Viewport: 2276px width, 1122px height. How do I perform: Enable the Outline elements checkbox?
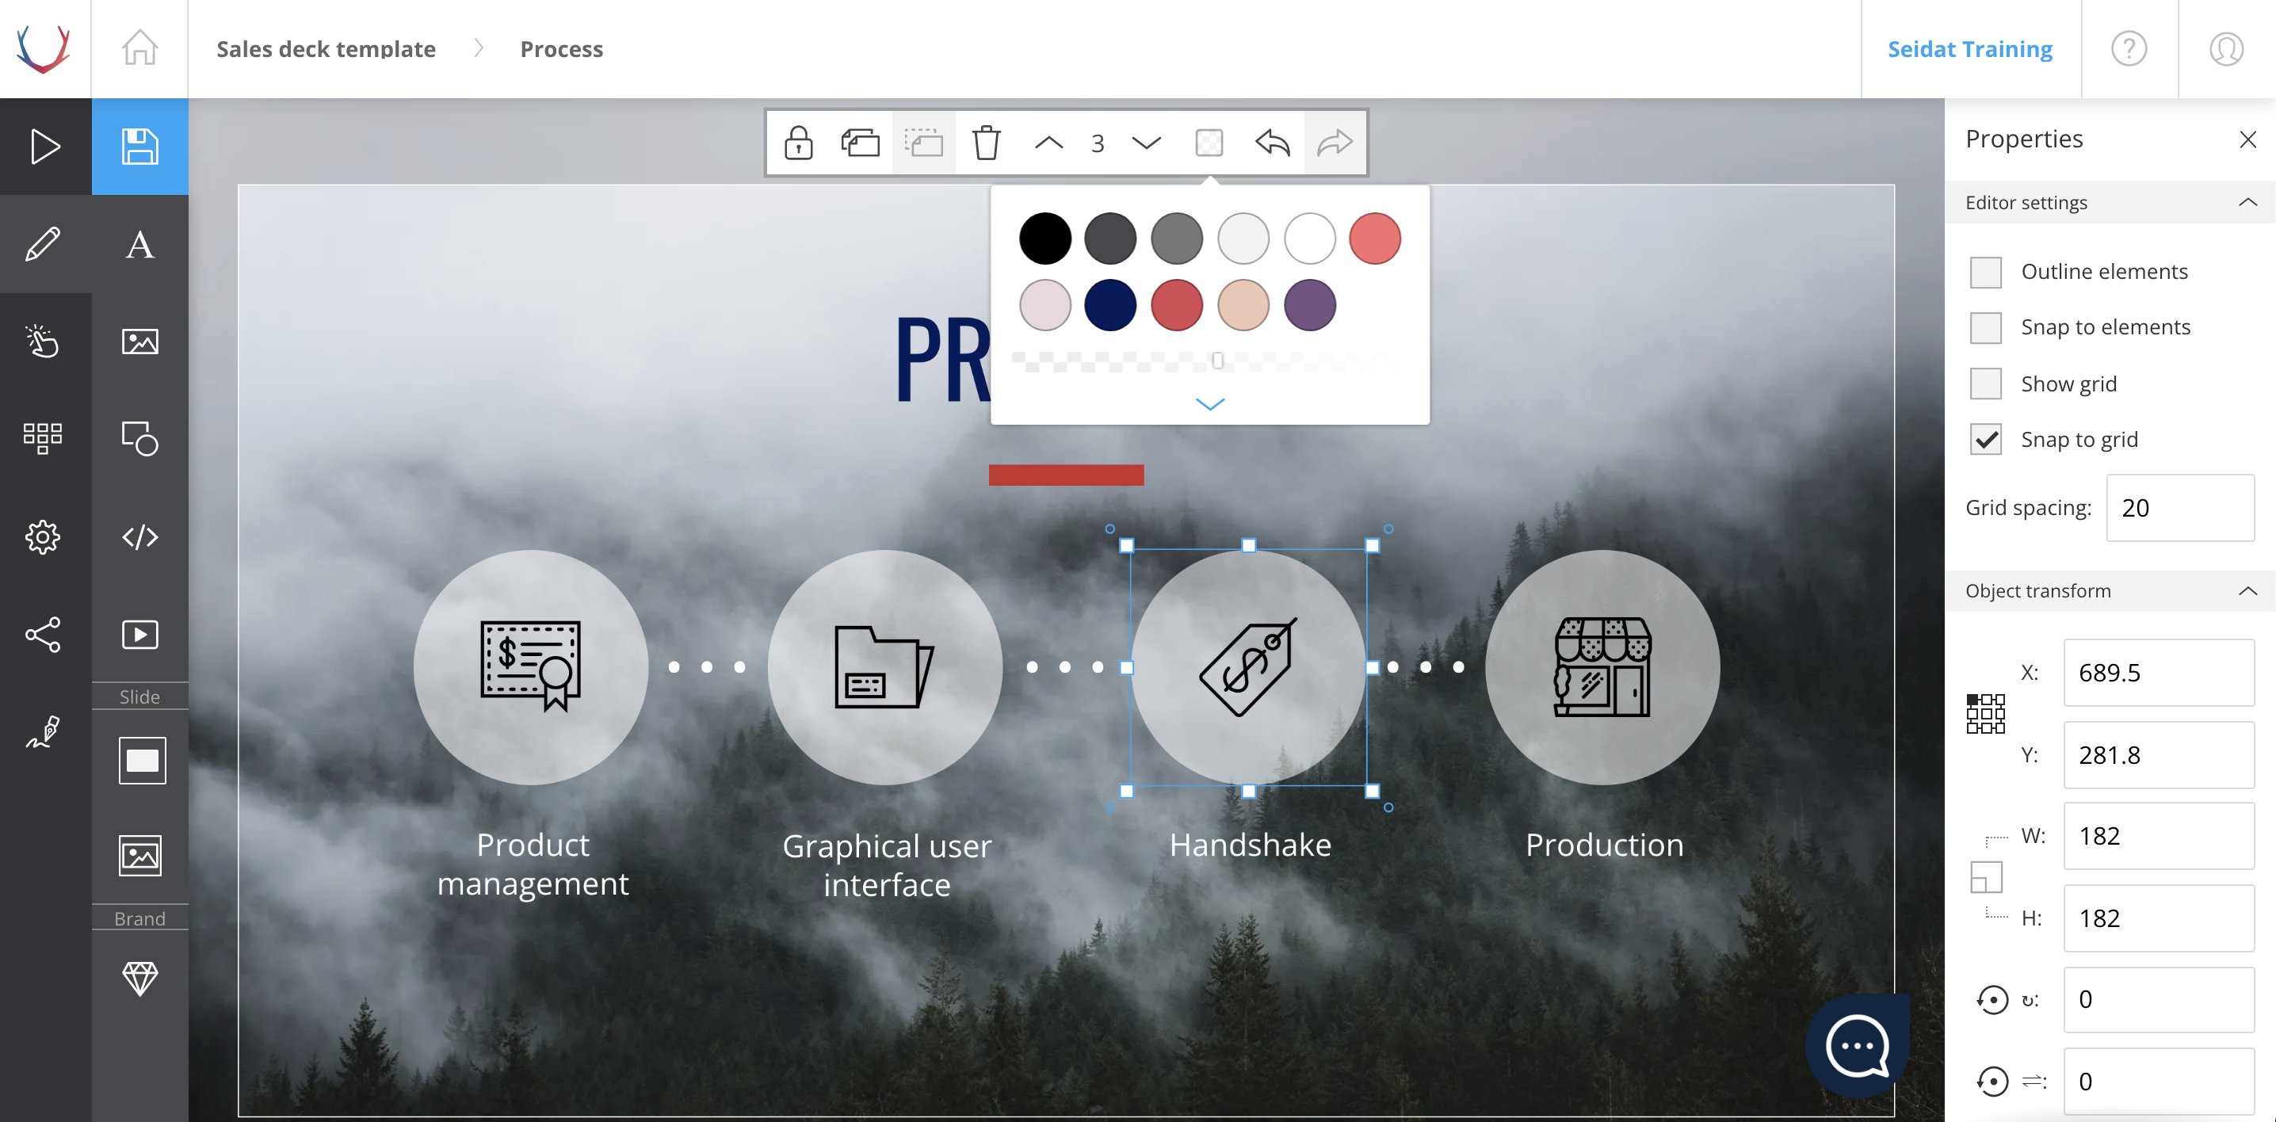pyautogui.click(x=1985, y=272)
